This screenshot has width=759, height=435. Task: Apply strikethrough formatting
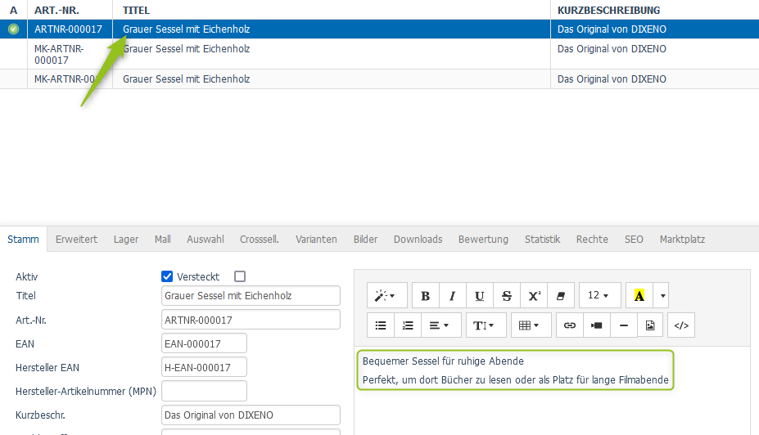tap(506, 295)
